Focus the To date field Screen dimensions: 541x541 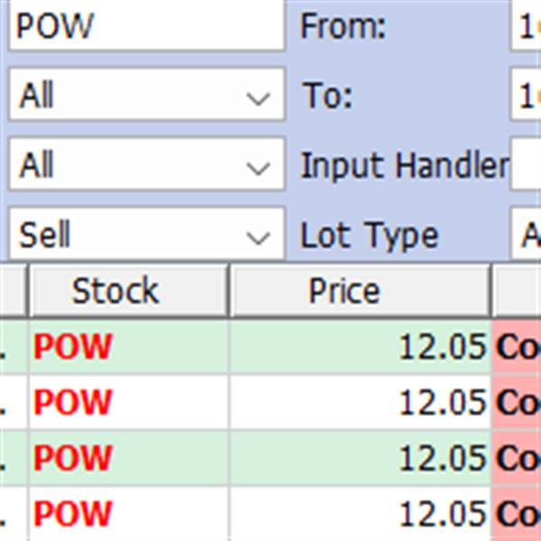(x=525, y=95)
